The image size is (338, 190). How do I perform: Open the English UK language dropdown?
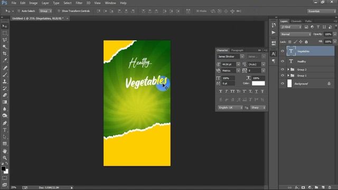click(230, 108)
